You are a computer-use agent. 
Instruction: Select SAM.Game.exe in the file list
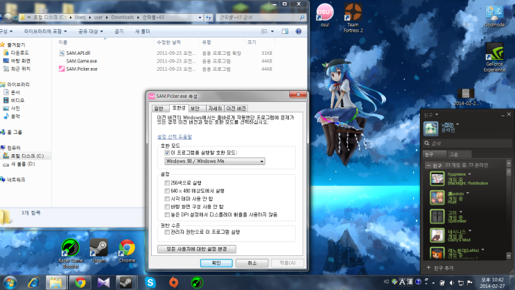[x=82, y=61]
